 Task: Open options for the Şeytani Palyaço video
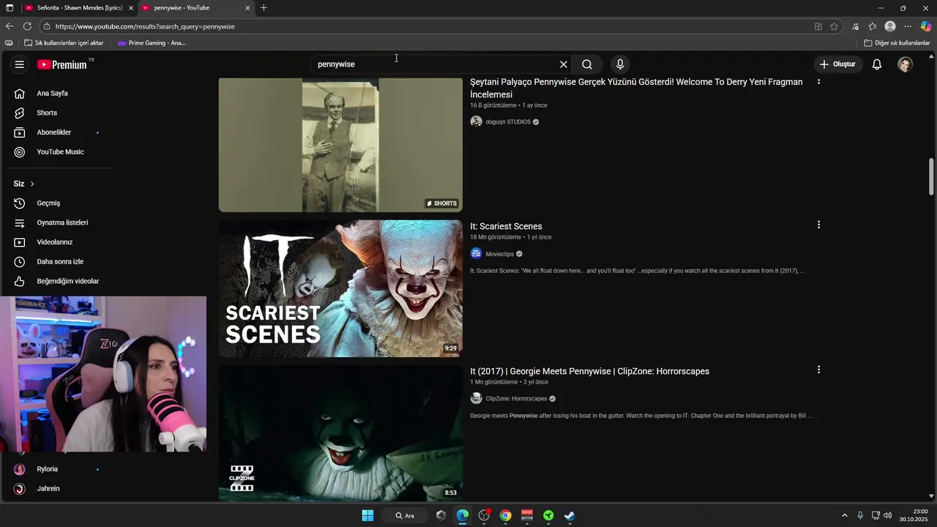coord(818,81)
